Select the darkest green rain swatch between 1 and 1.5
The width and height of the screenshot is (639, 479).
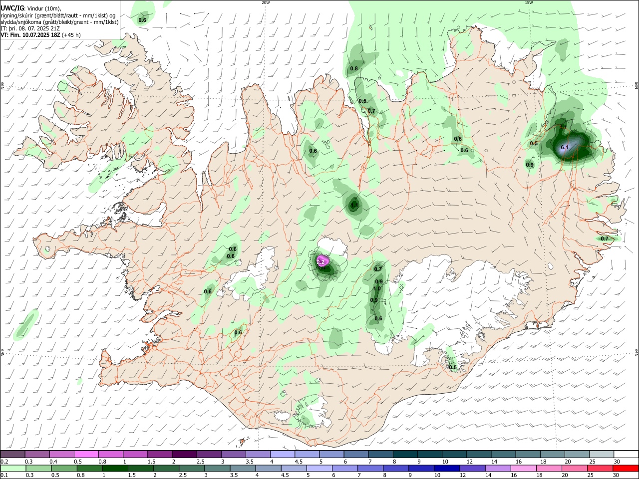tap(115, 469)
